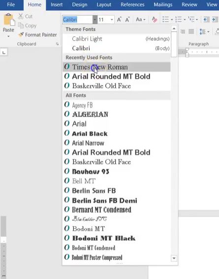Viewport: 219px width, 279px height.
Task: Click the Increase Indent icon
Action: point(216,19)
